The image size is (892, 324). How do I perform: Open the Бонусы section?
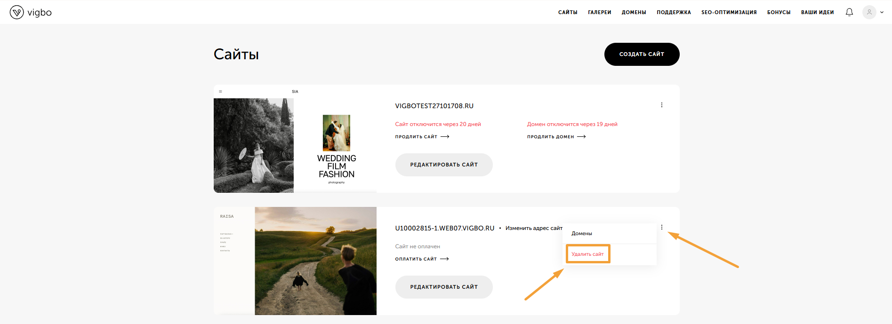pyautogui.click(x=779, y=12)
